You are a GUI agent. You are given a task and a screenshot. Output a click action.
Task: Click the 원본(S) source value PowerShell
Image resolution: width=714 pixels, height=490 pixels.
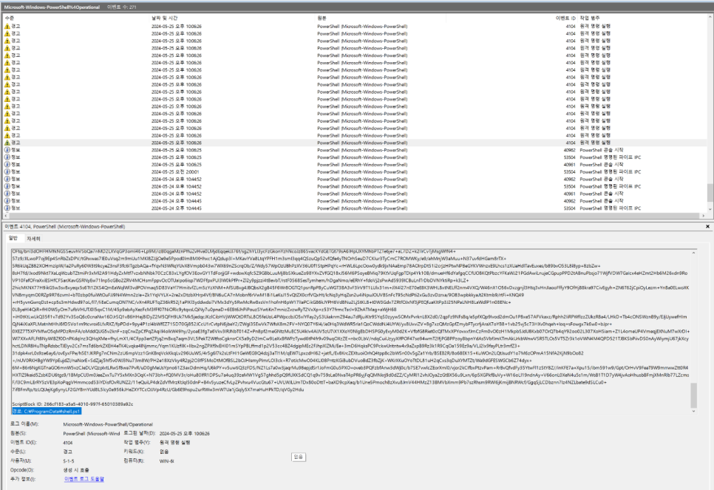click(x=91, y=434)
